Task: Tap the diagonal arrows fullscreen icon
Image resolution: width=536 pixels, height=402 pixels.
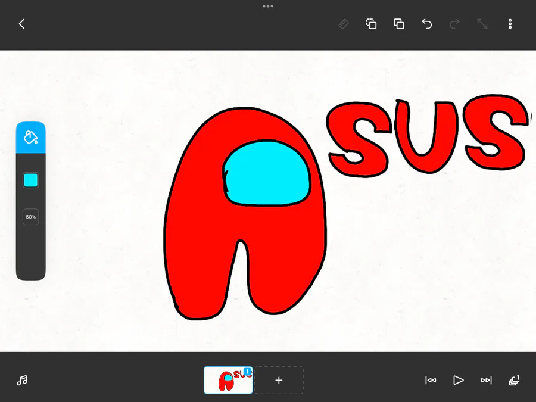Action: [x=482, y=24]
